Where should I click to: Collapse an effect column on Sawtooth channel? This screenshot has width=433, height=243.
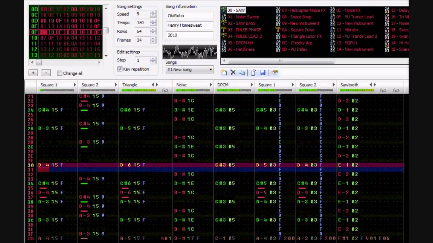[x=370, y=85]
